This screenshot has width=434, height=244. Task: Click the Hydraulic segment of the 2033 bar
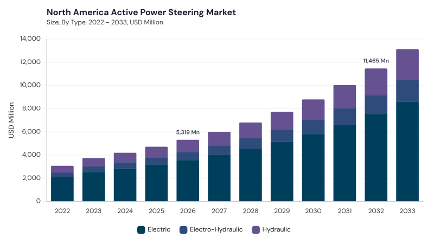407,65
